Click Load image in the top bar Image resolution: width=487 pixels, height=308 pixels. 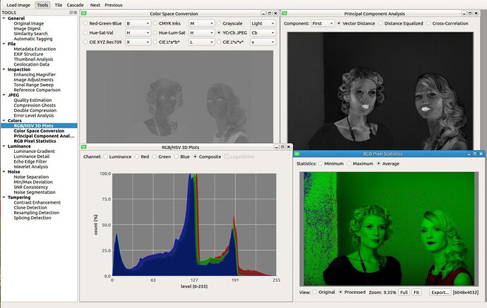pyautogui.click(x=18, y=4)
